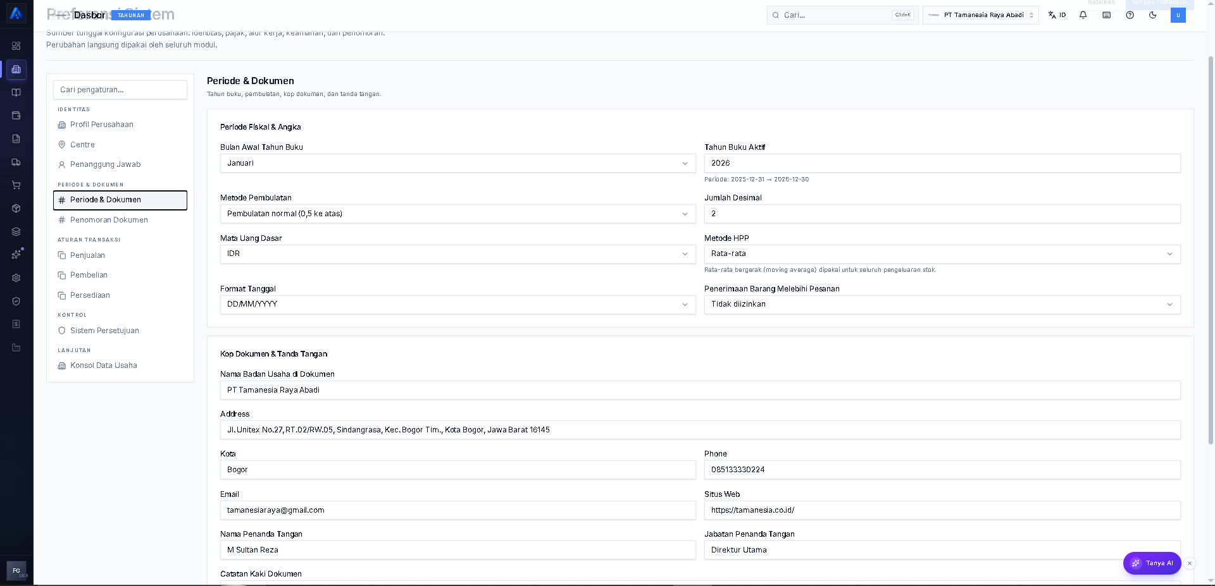Expand Mata Uang Dasar dropdown
Image resolution: width=1215 pixels, height=586 pixels.
point(458,253)
